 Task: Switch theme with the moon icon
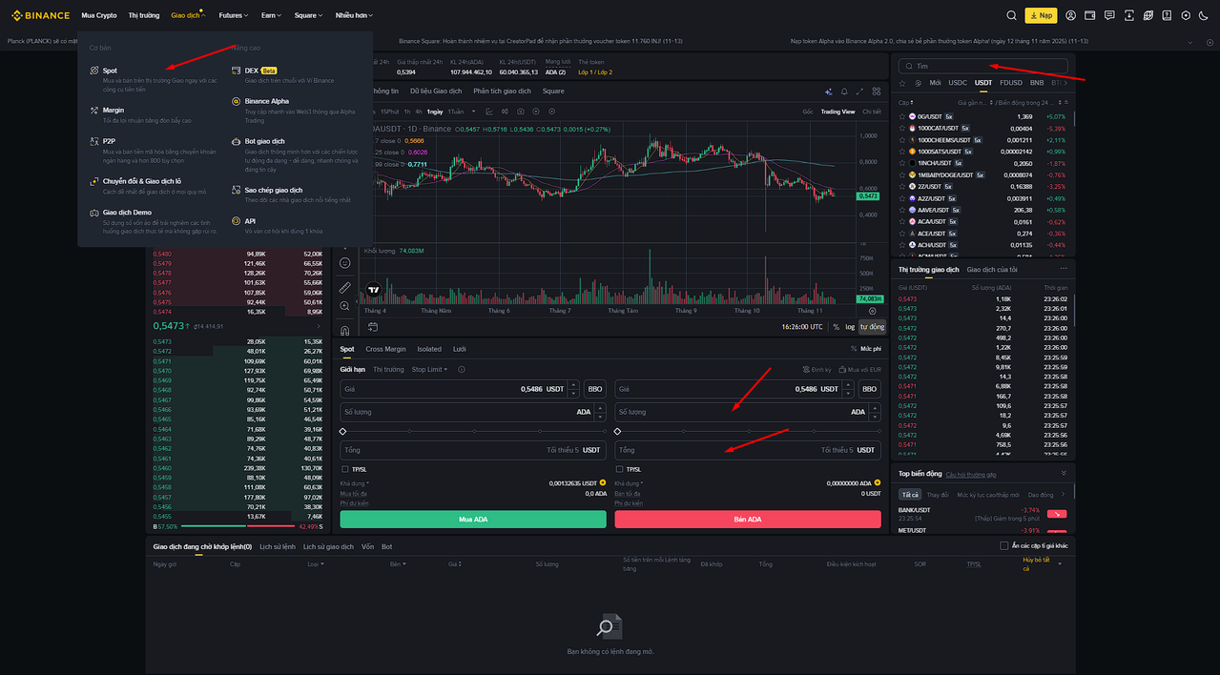click(1204, 15)
